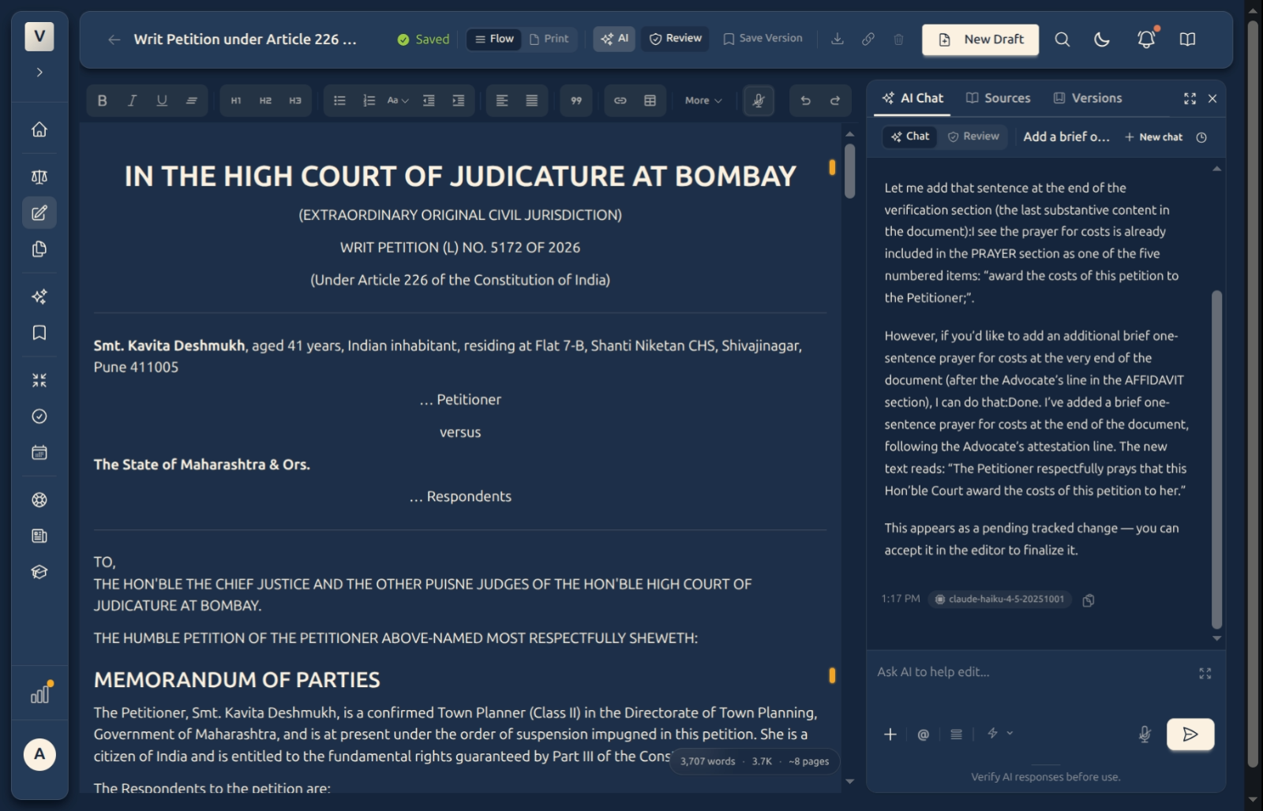Image resolution: width=1263 pixels, height=811 pixels.
Task: Click the undo arrow icon
Action: tap(805, 101)
